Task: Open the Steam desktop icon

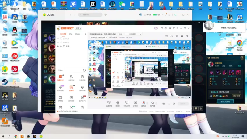Action: click(x=5, y=83)
